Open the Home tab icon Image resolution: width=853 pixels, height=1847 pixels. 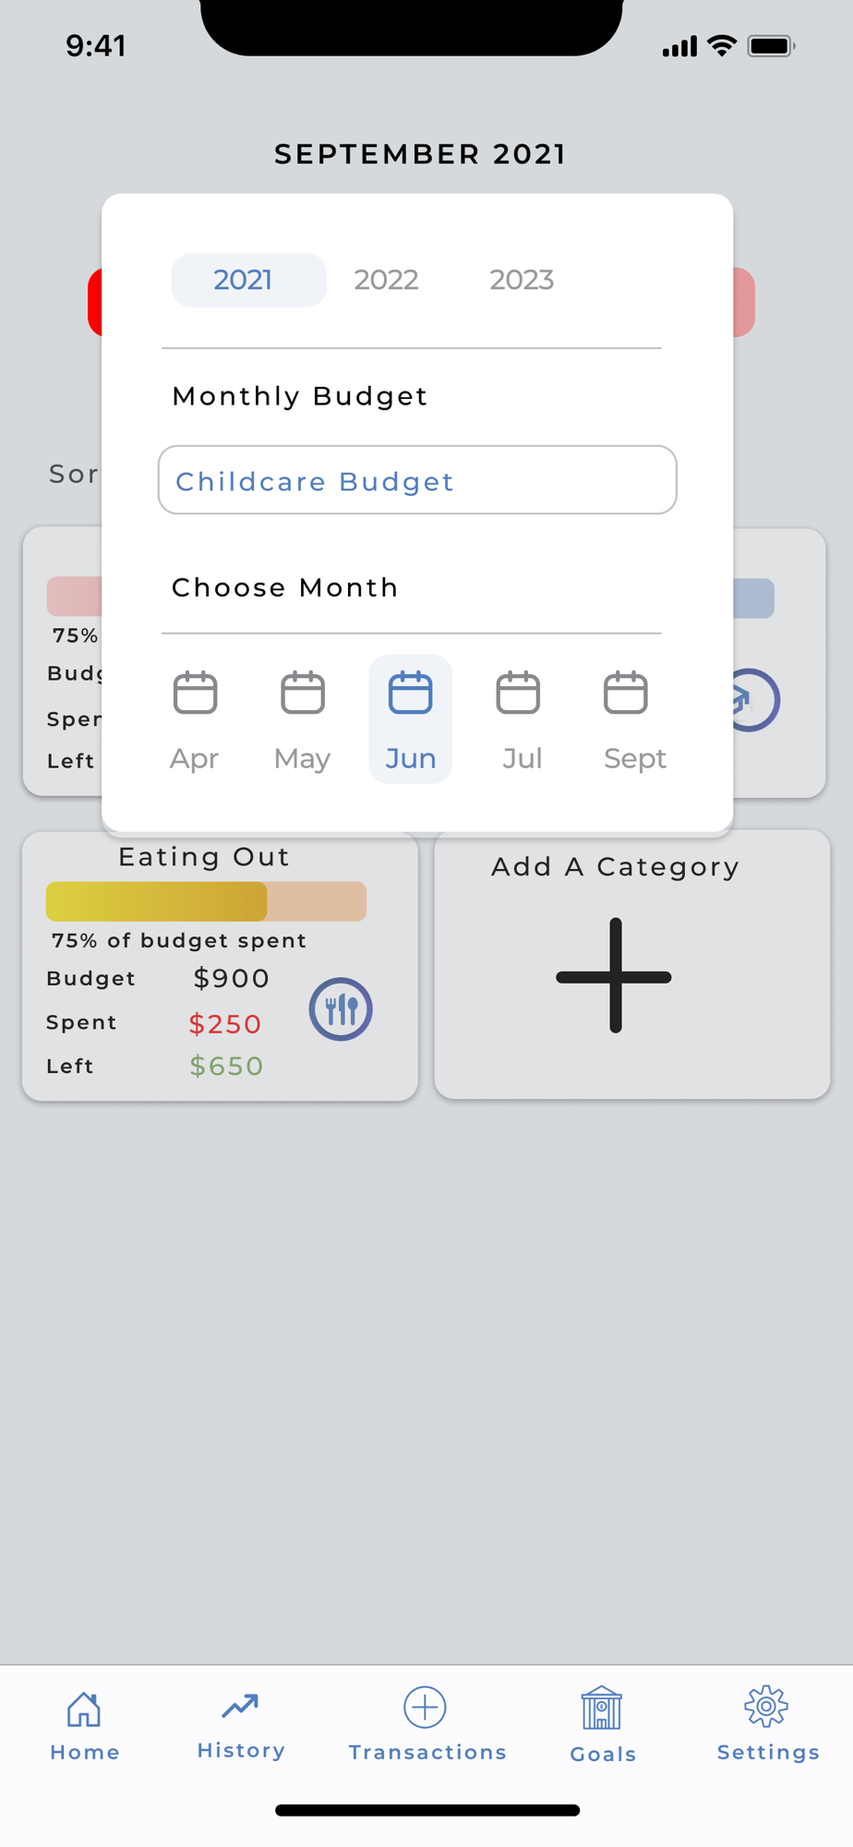pos(84,1708)
